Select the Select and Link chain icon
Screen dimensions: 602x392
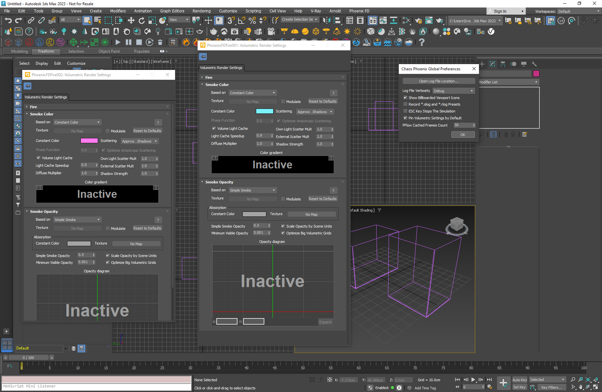[x=31, y=20]
